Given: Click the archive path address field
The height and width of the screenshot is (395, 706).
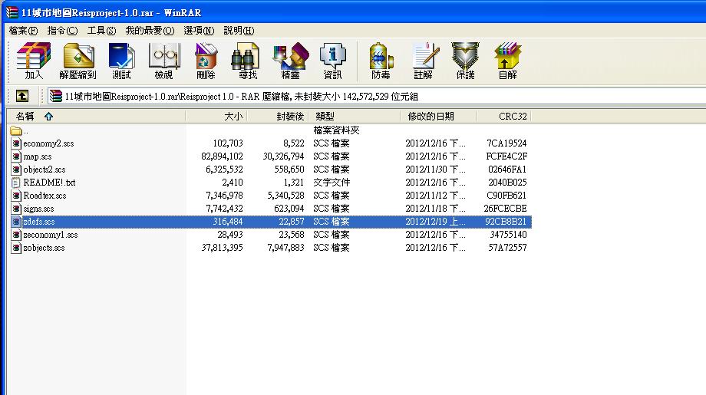Looking at the screenshot, I should [x=376, y=97].
